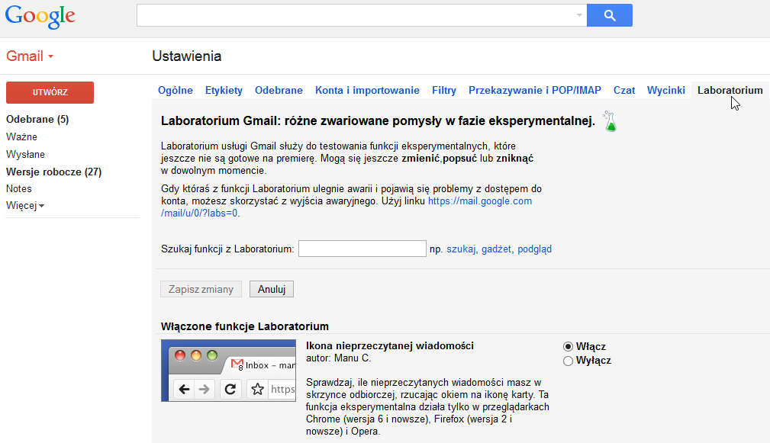
Task: Open Wersje robocze (27) drafts
Action: click(x=54, y=172)
